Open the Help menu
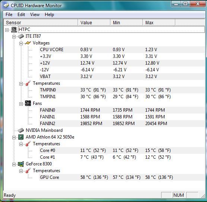 pyautogui.click(x=49, y=15)
